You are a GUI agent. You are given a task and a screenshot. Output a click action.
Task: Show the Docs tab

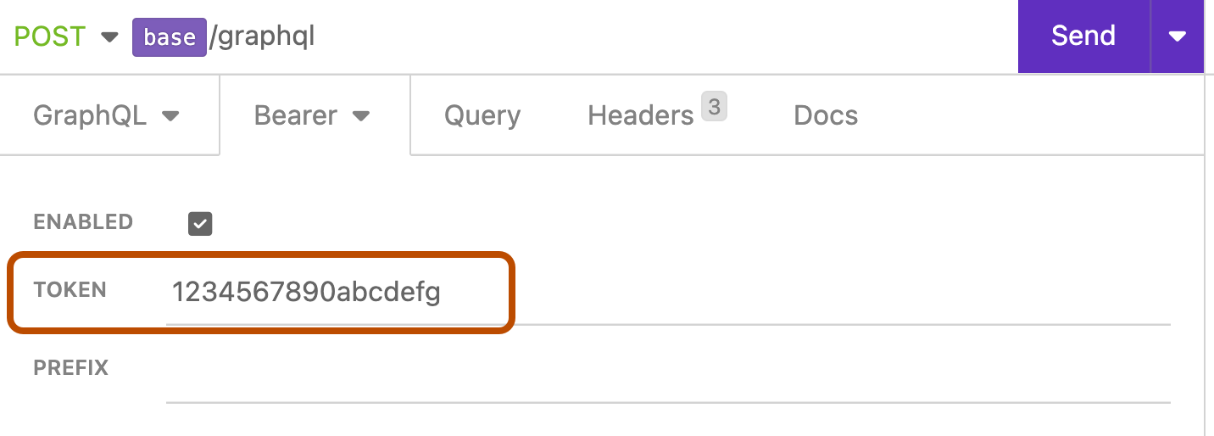point(826,115)
